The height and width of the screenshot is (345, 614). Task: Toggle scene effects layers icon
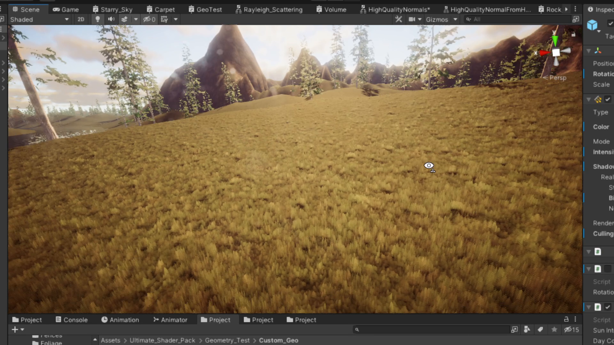[x=124, y=19]
